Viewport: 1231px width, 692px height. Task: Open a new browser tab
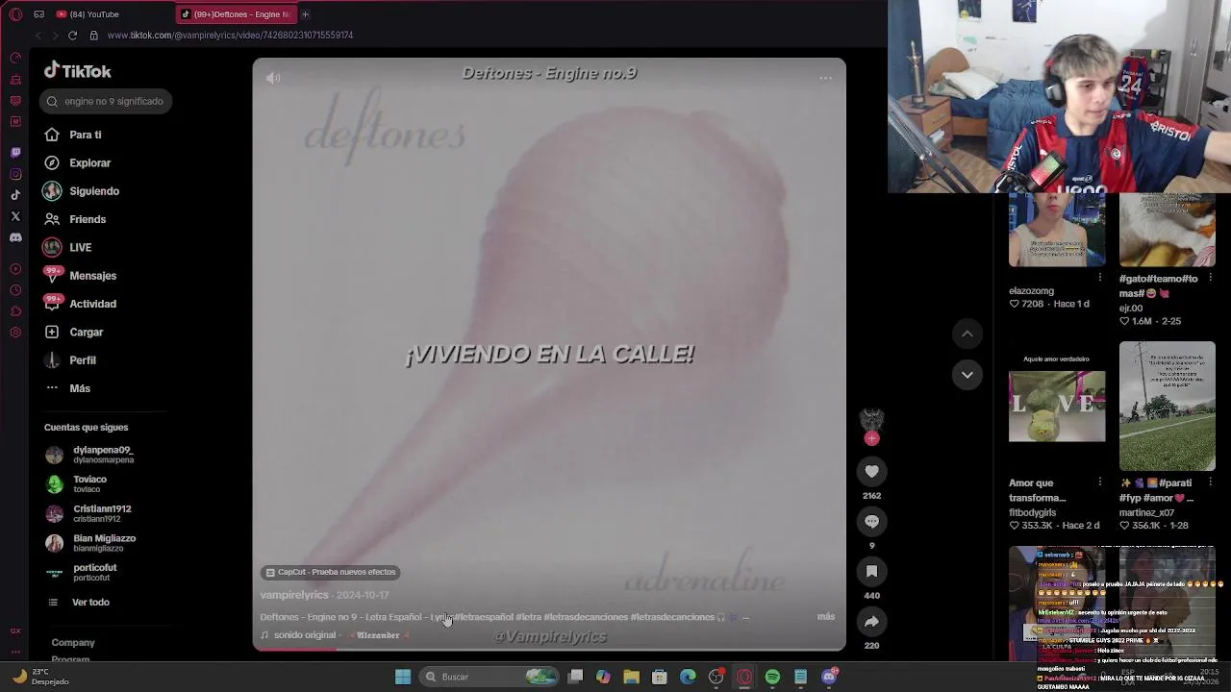[x=305, y=14]
